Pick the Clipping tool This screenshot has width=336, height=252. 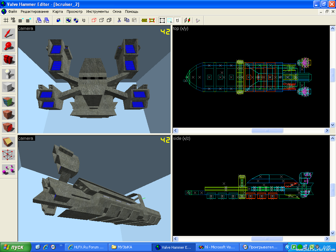[x=9, y=142]
